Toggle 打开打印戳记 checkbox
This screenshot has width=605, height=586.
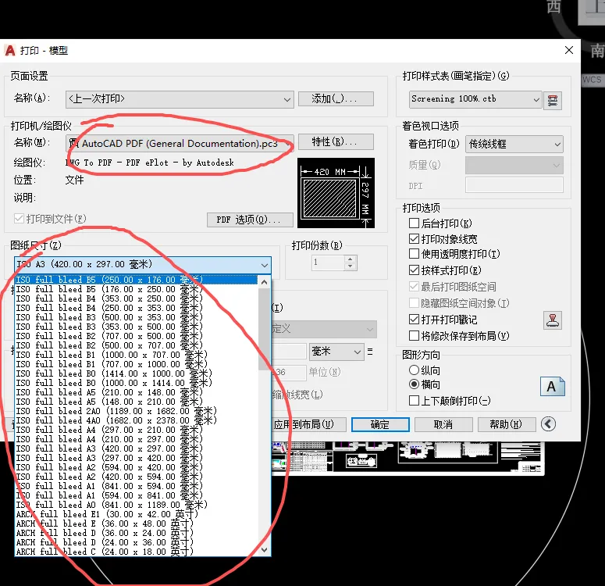point(414,320)
